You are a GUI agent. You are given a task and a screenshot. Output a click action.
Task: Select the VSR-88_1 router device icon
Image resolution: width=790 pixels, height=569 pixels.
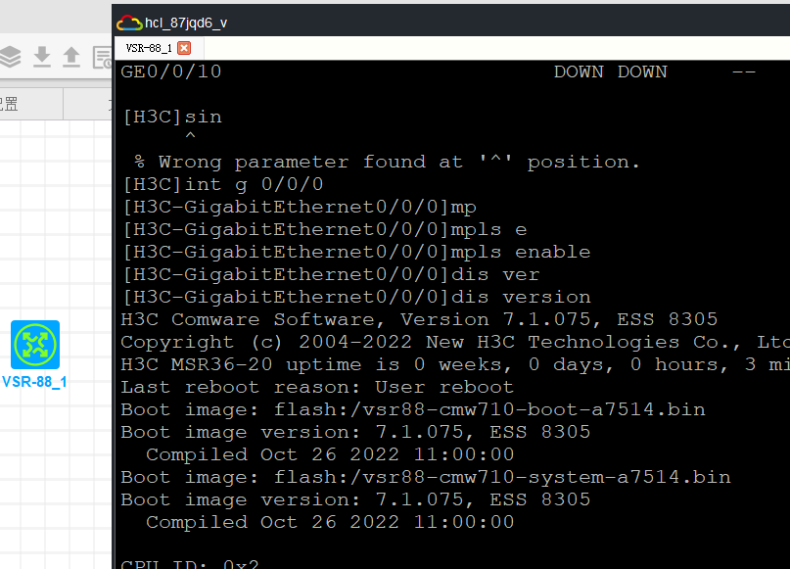35,345
